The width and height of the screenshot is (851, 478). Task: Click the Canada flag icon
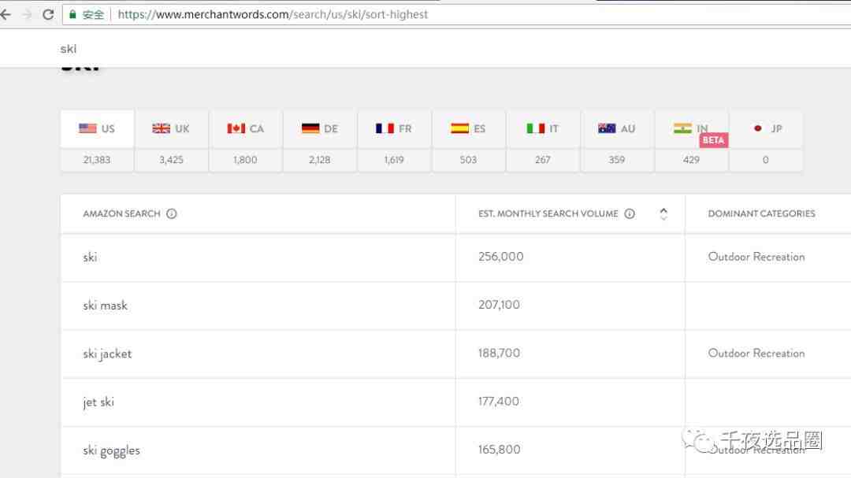pos(236,128)
